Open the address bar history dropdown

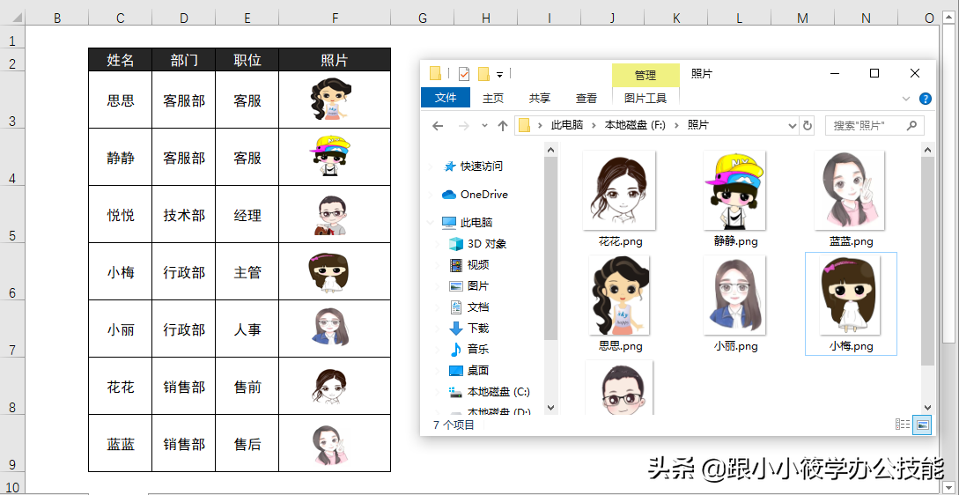793,126
